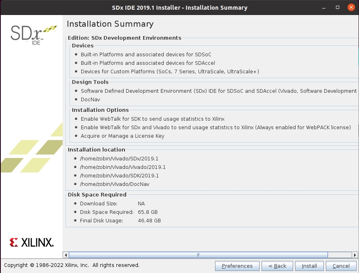Cancel the installation
Image resolution: width=359 pixels, height=273 pixels.
[x=341, y=266]
